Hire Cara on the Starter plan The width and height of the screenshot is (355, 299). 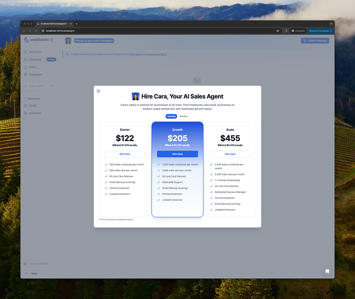coord(125,154)
